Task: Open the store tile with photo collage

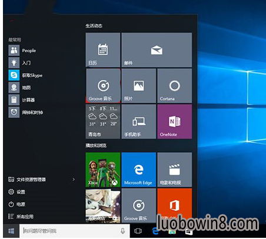Action: 103,206
